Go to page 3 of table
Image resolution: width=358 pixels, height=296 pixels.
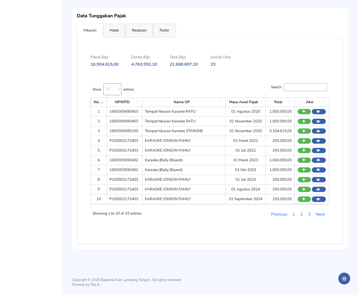309,214
